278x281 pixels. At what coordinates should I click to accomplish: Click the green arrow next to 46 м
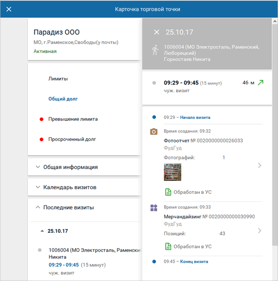pos(261,82)
